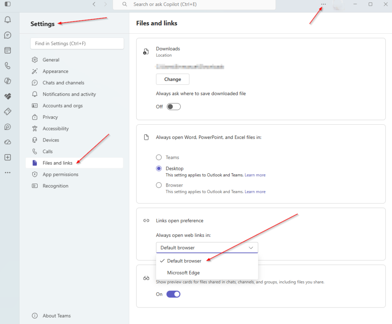392x324 pixels.
Task: Open Learn more link under Browser
Action: (x=255, y=192)
